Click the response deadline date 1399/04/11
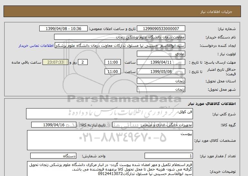 (x=161, y=62)
